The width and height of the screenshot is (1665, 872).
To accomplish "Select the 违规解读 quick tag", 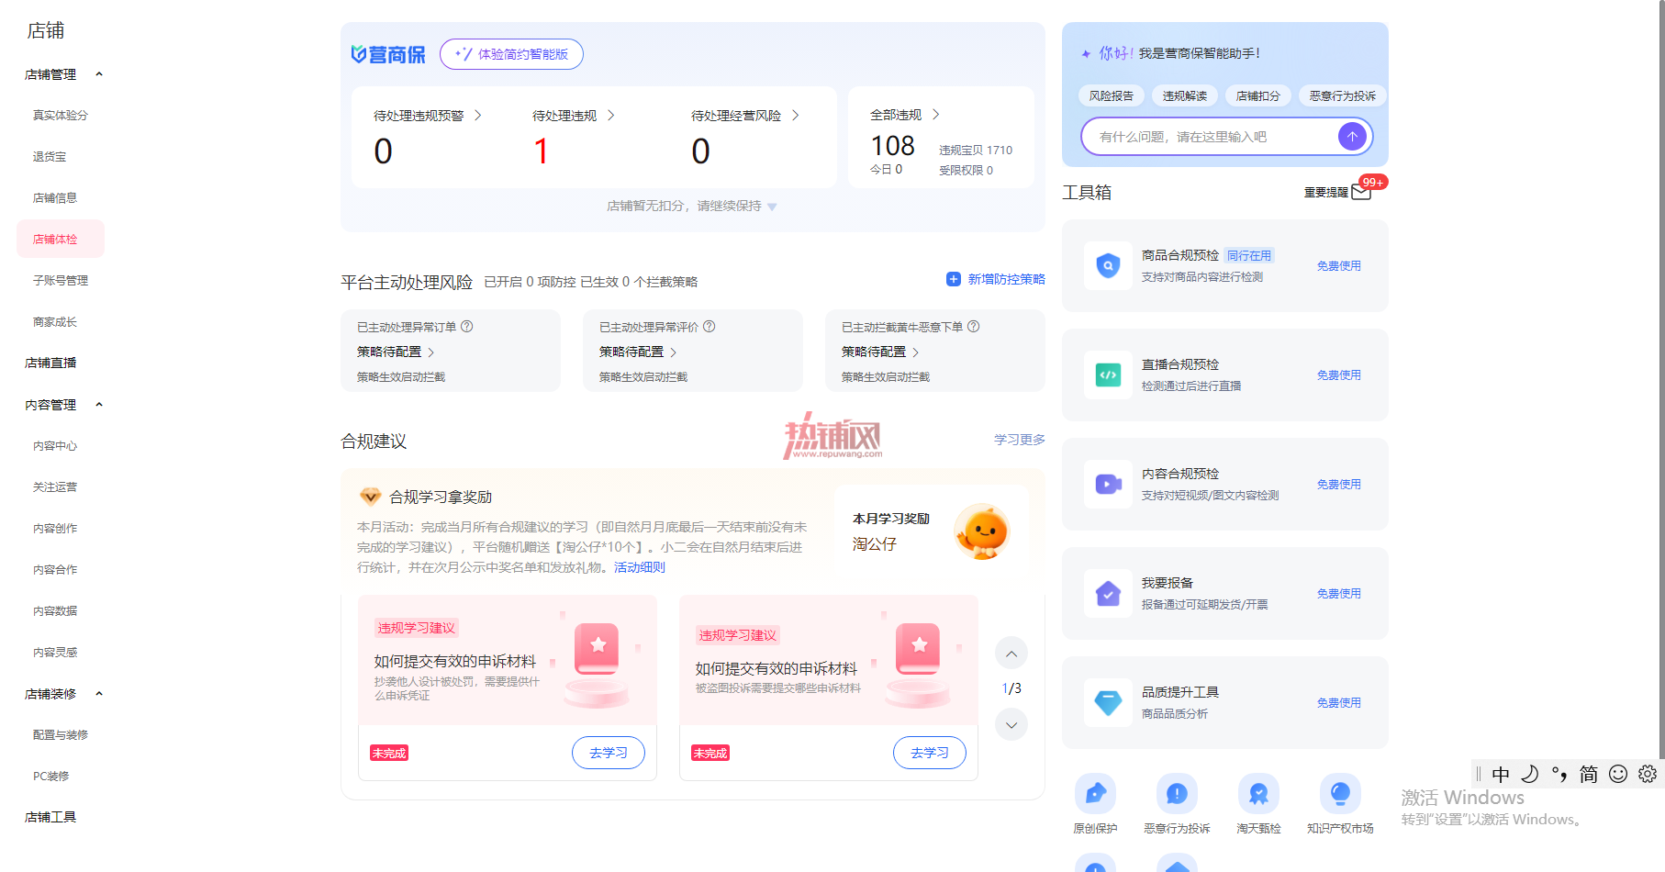I will 1185,95.
